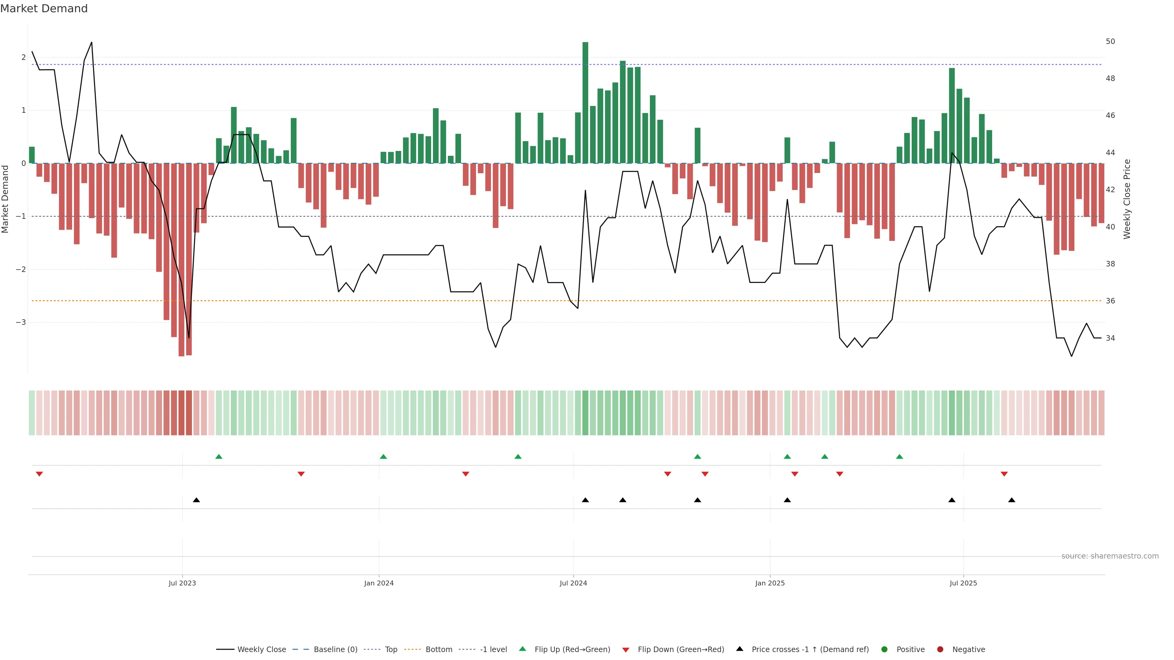This screenshot has width=1174, height=660.
Task: Click the Jan 2025 x-axis label
Action: (x=770, y=583)
